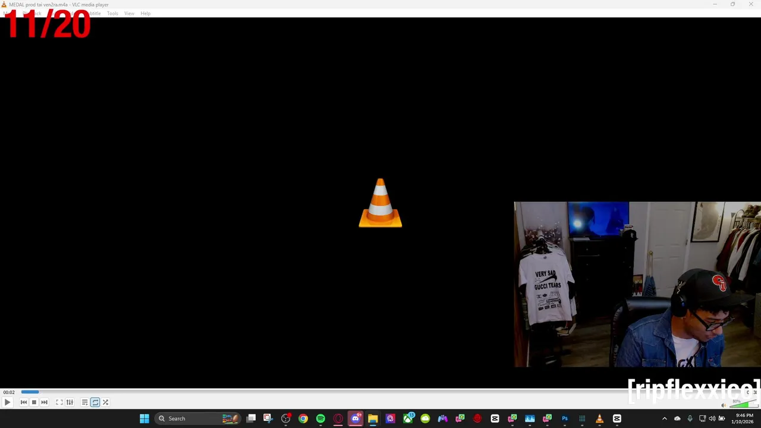The image size is (761, 428).
Task: Mute audio via the speaker icon in VLC
Action: 724,405
